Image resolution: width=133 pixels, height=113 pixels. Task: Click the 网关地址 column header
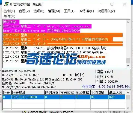pos(28,92)
